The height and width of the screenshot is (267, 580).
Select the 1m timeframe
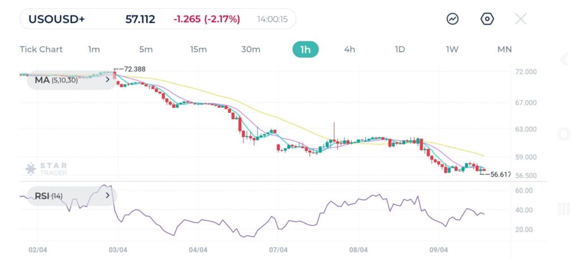coord(94,50)
